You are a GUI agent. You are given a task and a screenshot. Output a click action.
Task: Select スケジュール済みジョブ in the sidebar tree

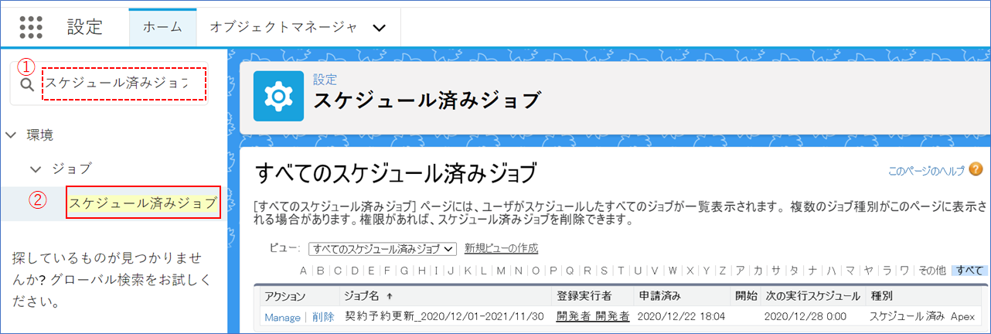click(x=143, y=203)
